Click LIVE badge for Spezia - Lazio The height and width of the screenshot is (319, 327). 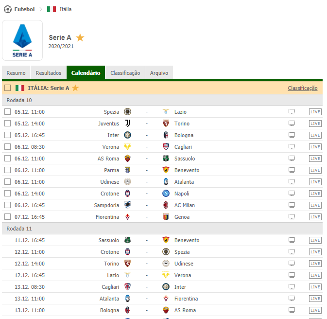tap(315, 112)
